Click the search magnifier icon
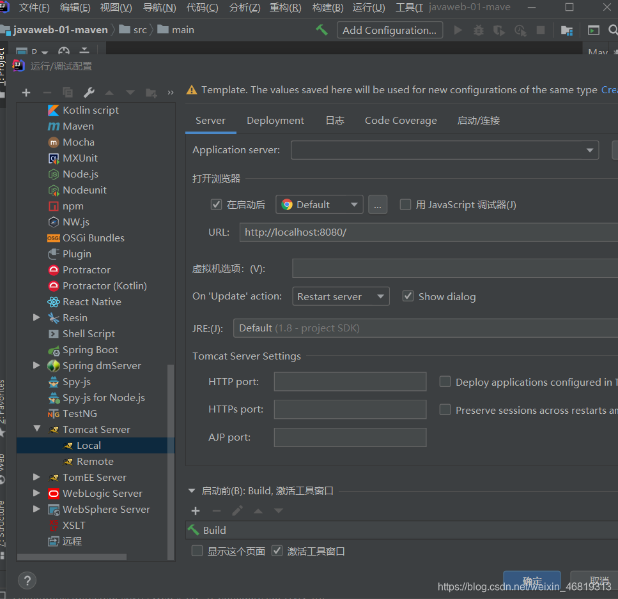Viewport: 618px width, 599px height. coord(613,30)
